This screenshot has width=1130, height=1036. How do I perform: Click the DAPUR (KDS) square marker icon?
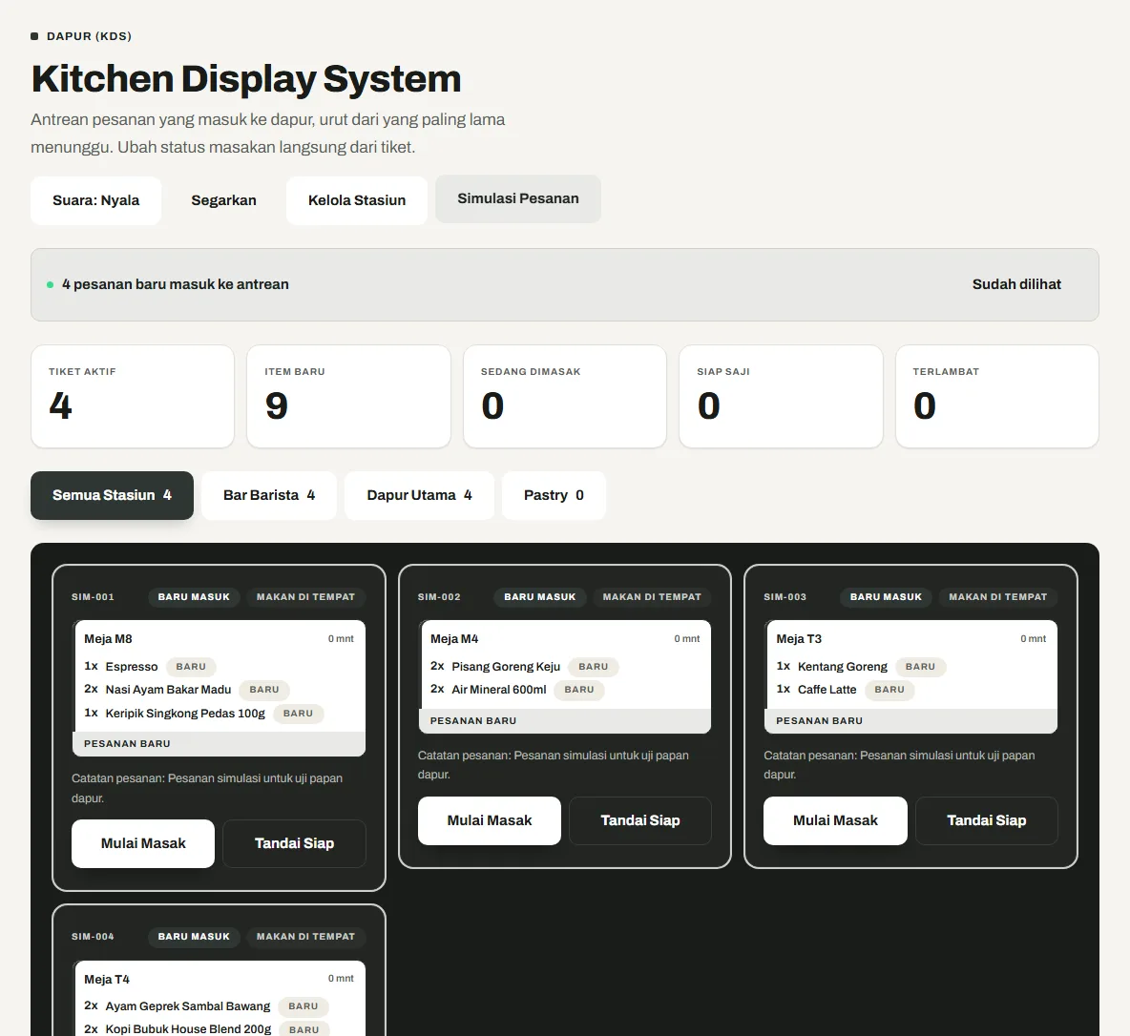click(34, 36)
